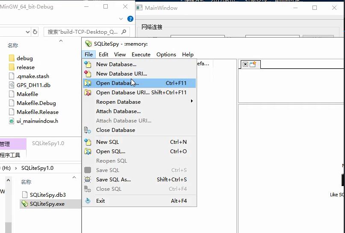This screenshot has height=233, width=345.
Task: Click the Open Database folder icon
Action: point(88,83)
